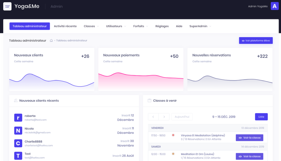281x161 pixels.
Task: Go to next week in calendar
Action: tap(164, 117)
